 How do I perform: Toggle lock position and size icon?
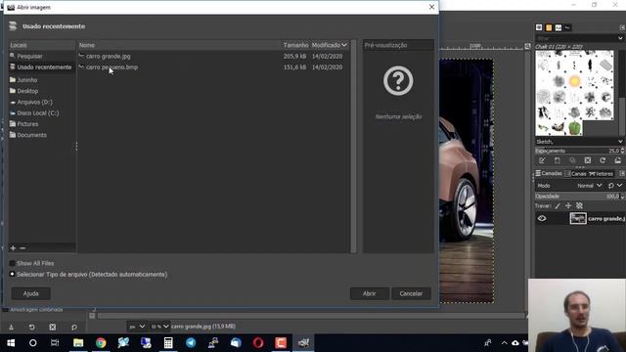(x=568, y=206)
